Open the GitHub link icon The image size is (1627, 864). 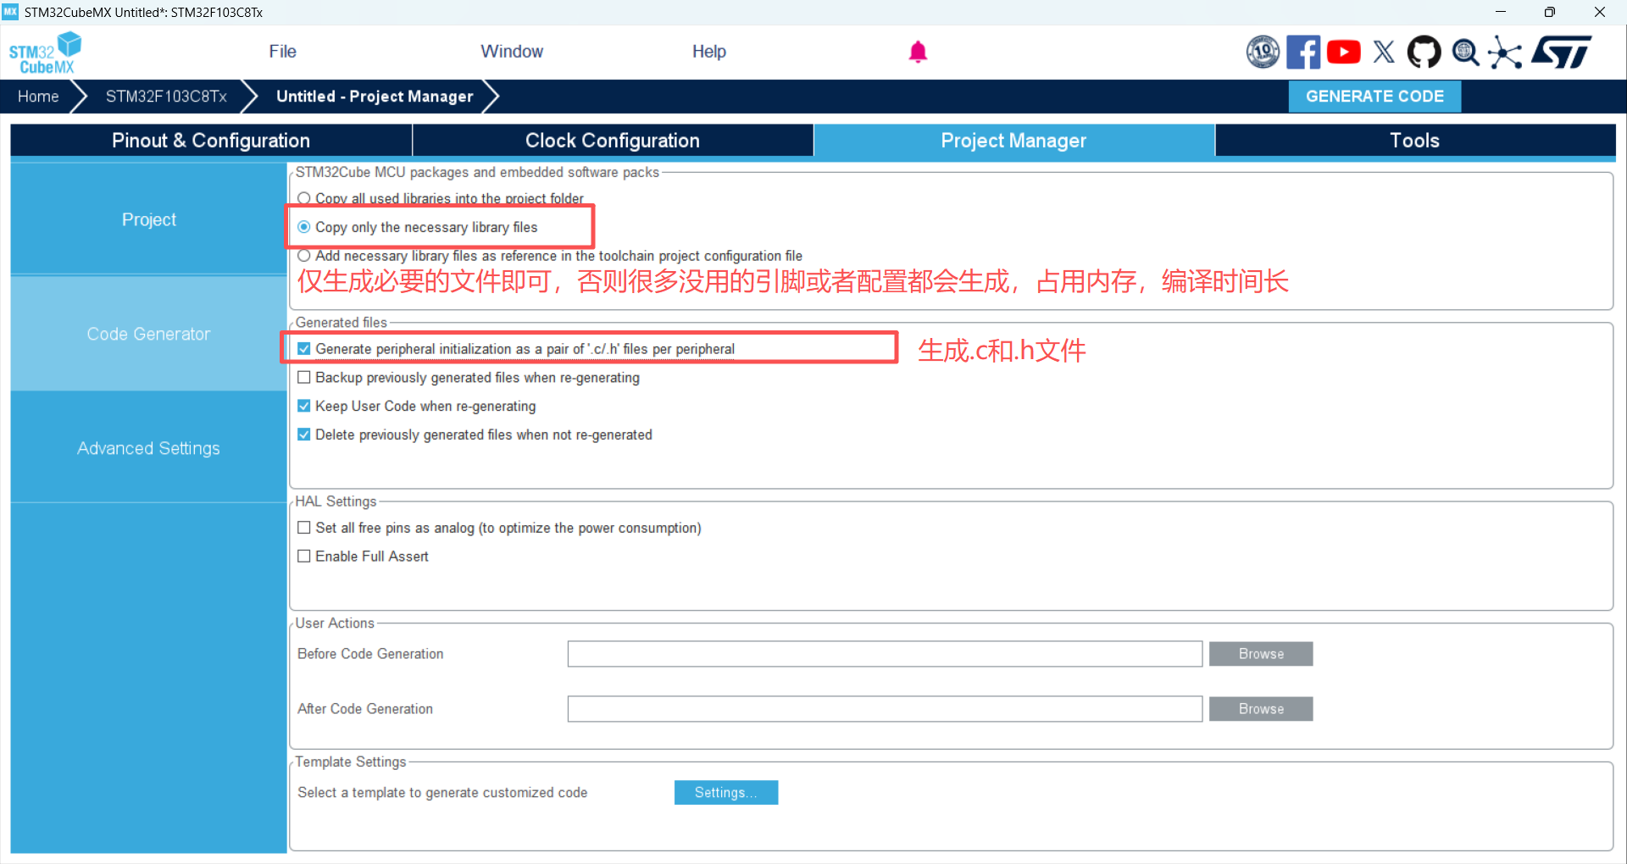(1424, 52)
